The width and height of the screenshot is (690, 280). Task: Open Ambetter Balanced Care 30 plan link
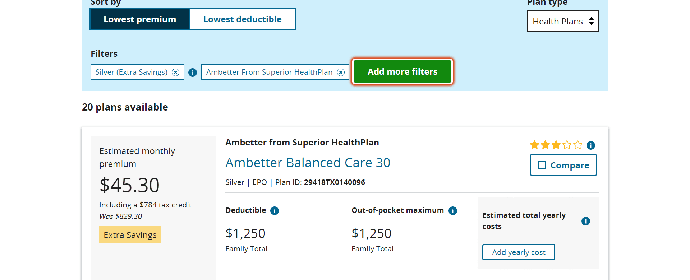coord(308,163)
